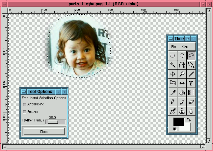This screenshot has width=213, height=151.
Task: Close the Tool Options dialog
Action: [44, 132]
